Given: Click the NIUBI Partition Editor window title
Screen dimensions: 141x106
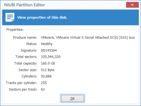Looking at the screenshot, I should click(25, 5).
